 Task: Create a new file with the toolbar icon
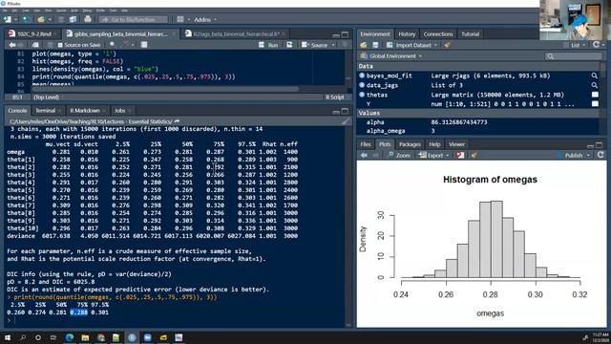tap(8, 19)
